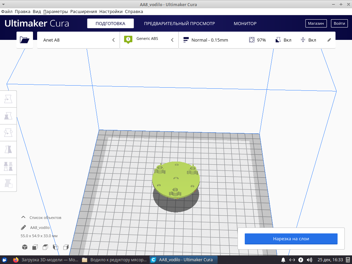Collapse the Список объектов list

coord(23,217)
